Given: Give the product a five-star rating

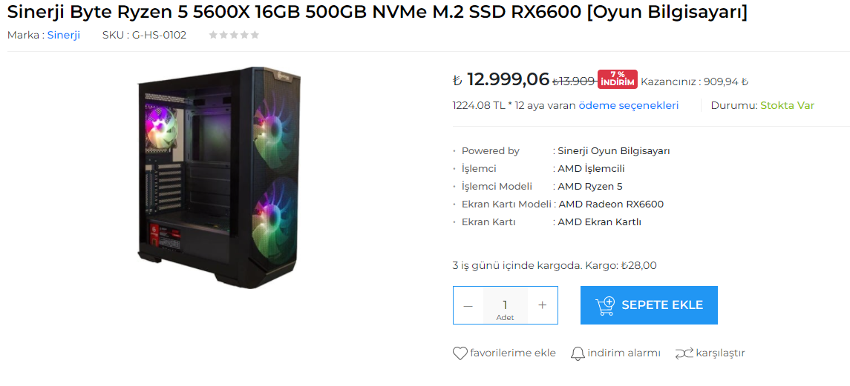Looking at the screenshot, I should coord(255,35).
